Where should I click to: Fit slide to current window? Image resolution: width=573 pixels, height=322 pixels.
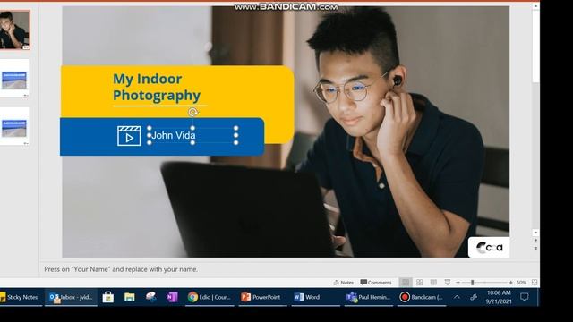point(535,283)
